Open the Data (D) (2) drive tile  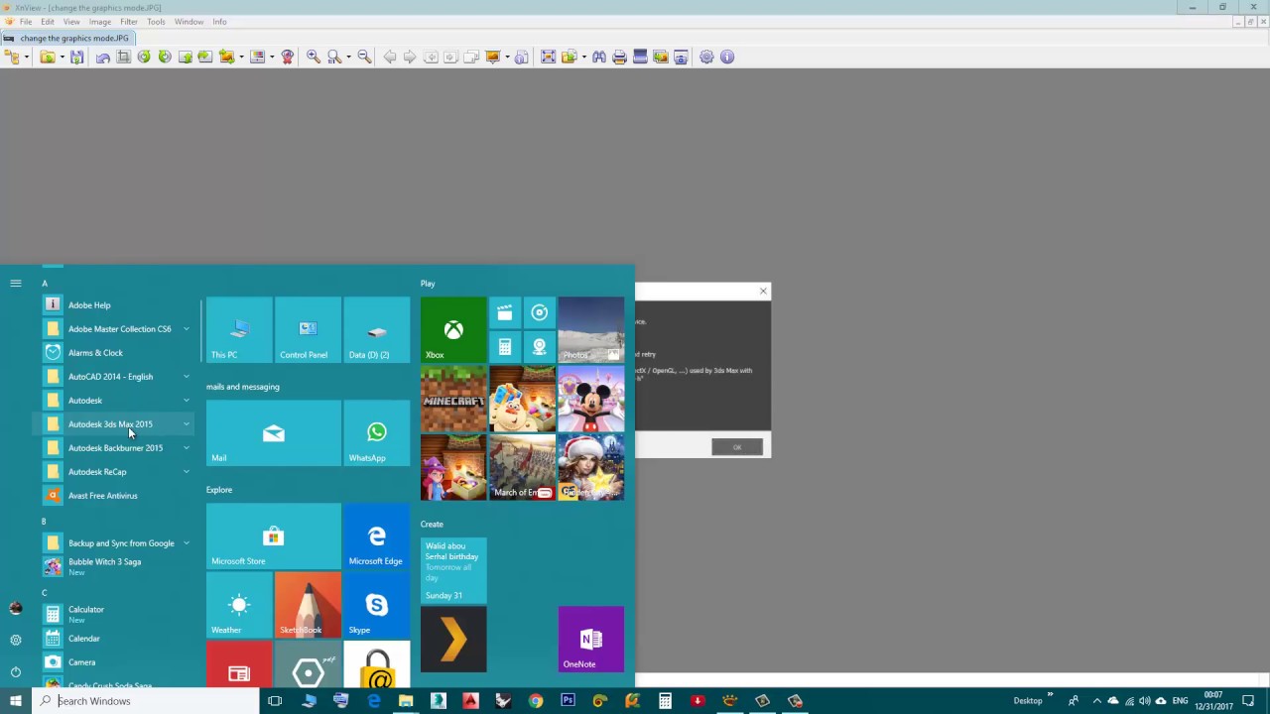pyautogui.click(x=377, y=330)
